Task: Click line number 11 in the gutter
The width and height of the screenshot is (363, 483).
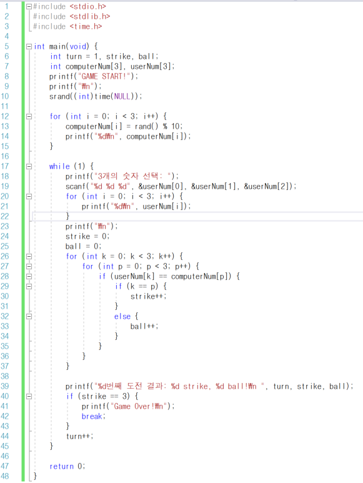Action: tap(4, 106)
